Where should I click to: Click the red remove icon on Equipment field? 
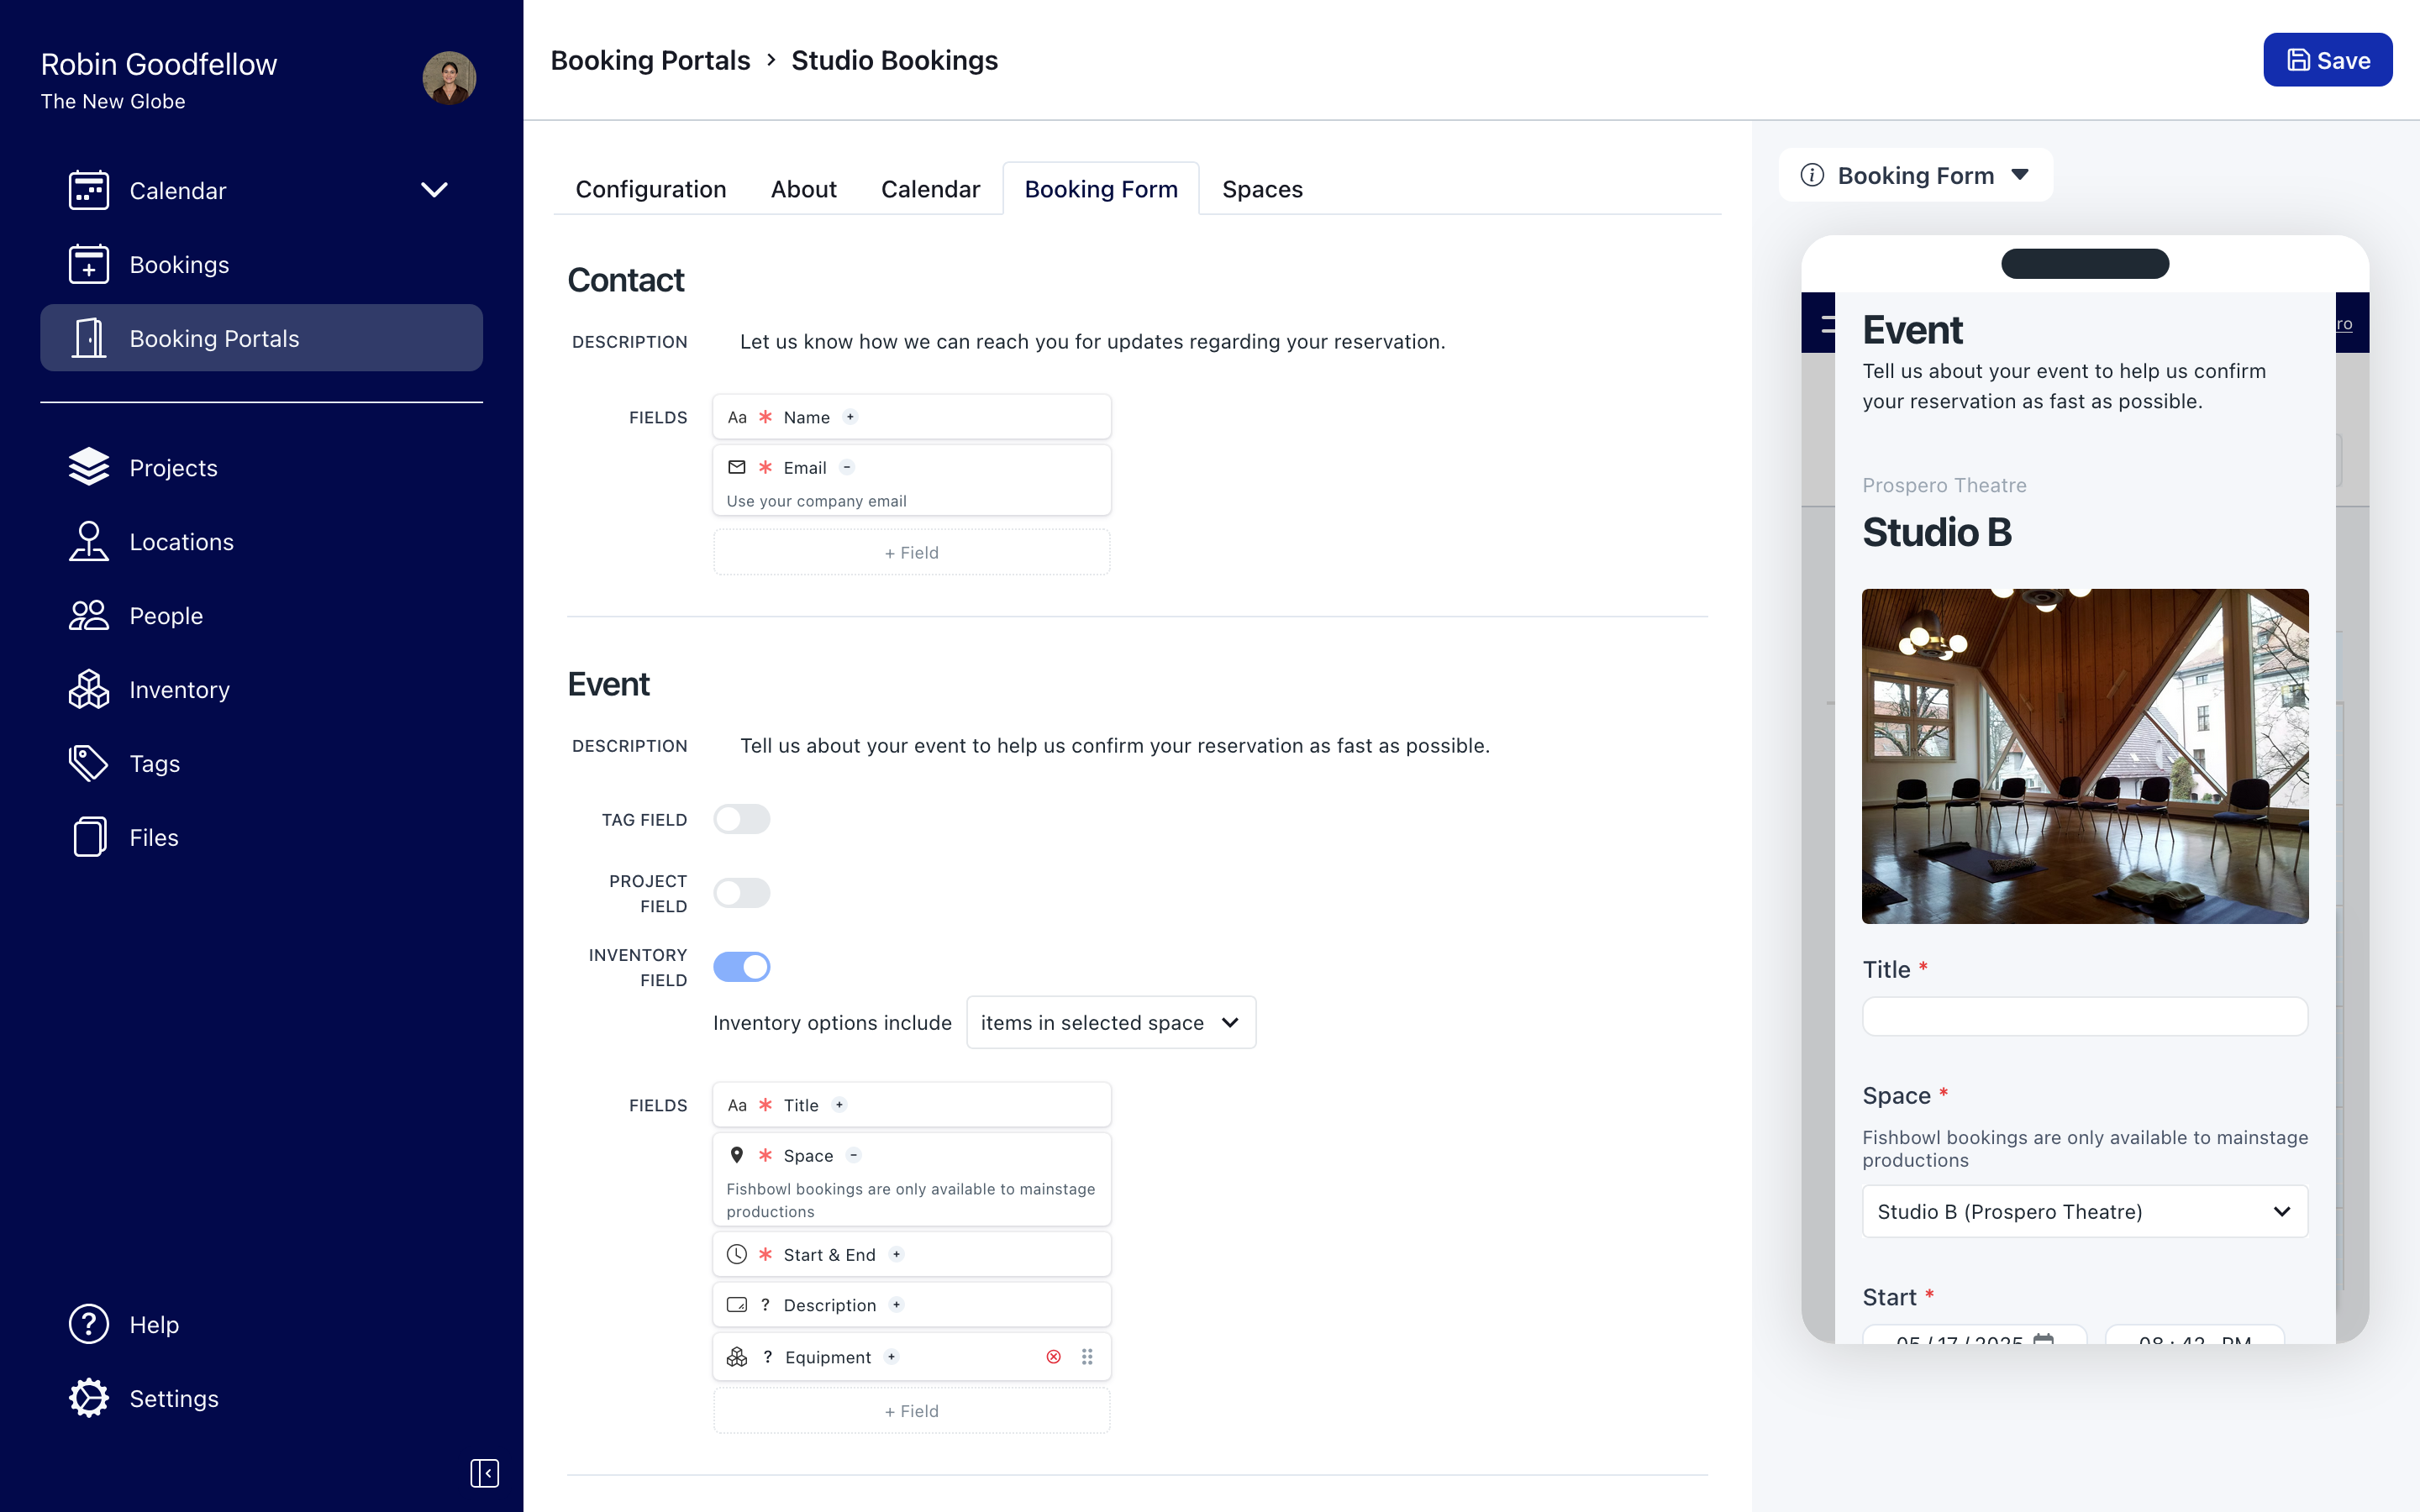(1053, 1357)
